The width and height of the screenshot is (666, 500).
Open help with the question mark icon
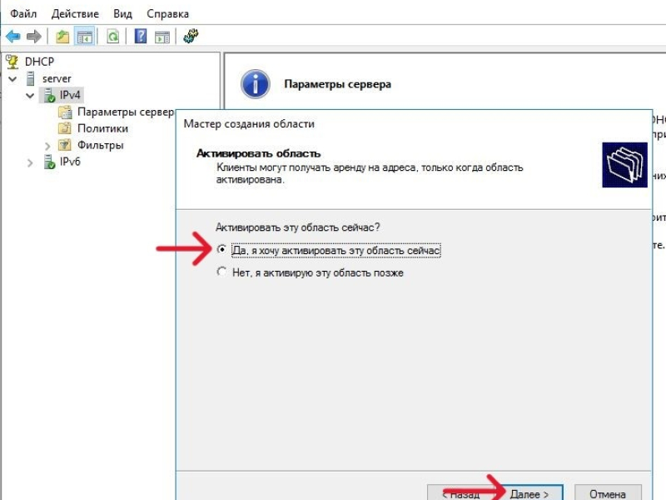click(141, 36)
